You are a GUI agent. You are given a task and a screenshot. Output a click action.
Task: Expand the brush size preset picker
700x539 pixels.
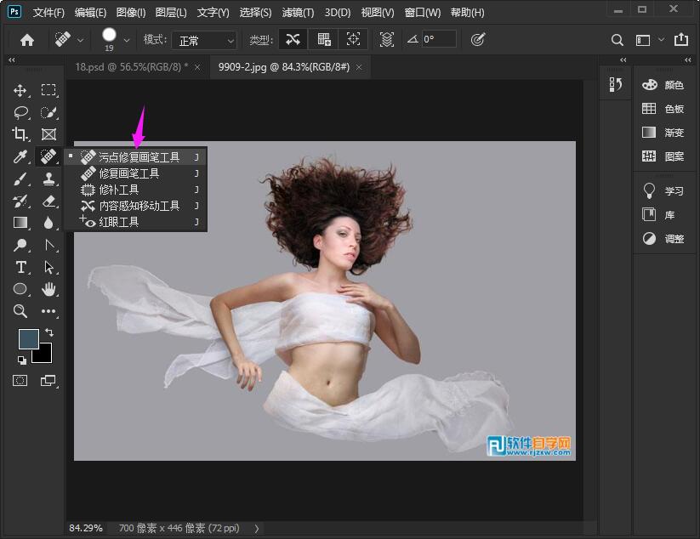[127, 40]
